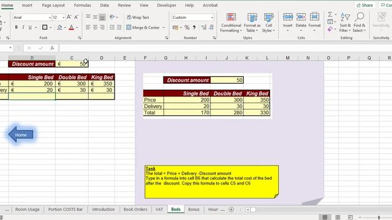
Task: Expand Merge & Center options arrow
Action: 164,28
